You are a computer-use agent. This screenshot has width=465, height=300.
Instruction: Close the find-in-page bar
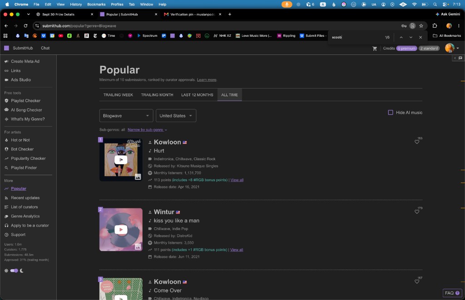tap(420, 37)
